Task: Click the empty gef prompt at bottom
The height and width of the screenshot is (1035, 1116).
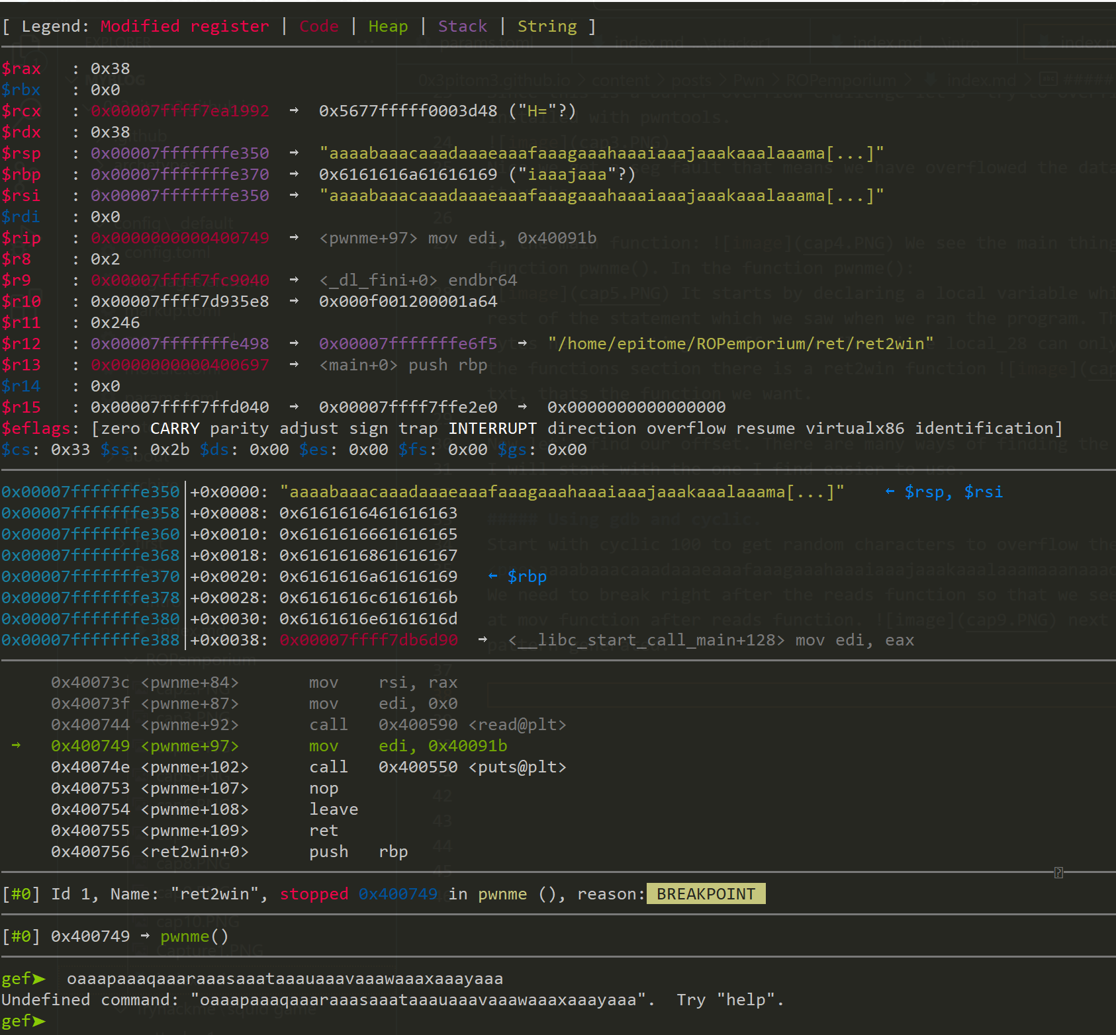Action: 24,1021
